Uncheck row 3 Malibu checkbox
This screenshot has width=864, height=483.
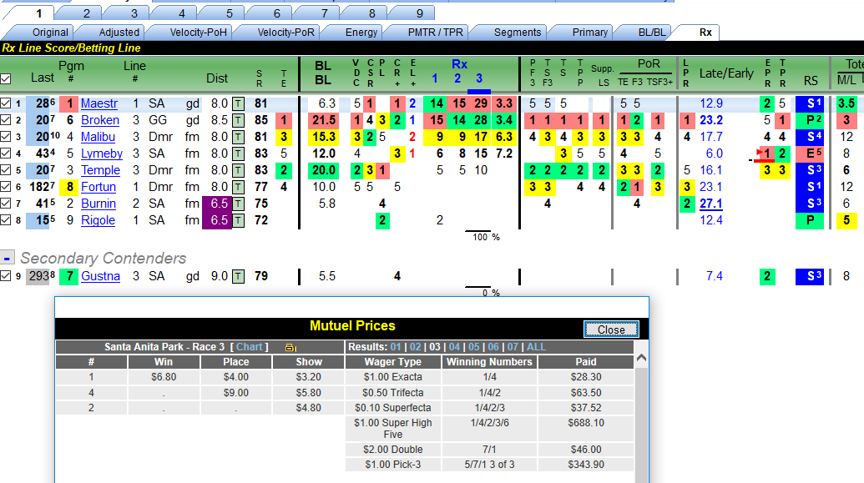tap(6, 137)
